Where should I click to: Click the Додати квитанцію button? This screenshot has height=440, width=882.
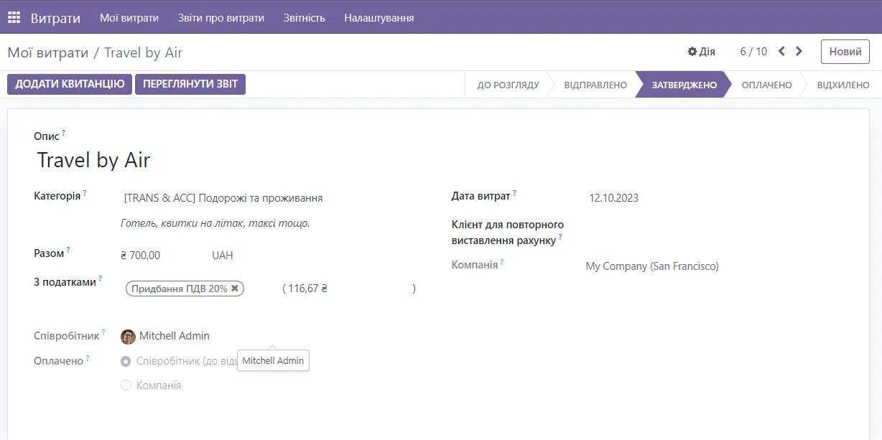(70, 84)
